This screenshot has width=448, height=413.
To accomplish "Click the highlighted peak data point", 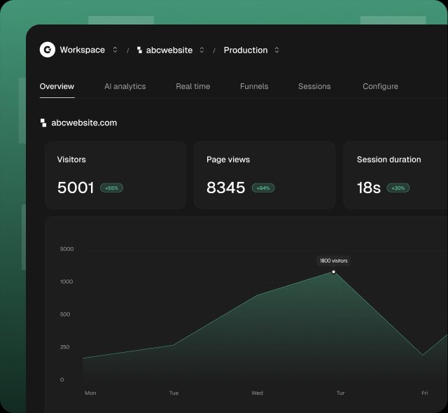I will click(x=333, y=272).
